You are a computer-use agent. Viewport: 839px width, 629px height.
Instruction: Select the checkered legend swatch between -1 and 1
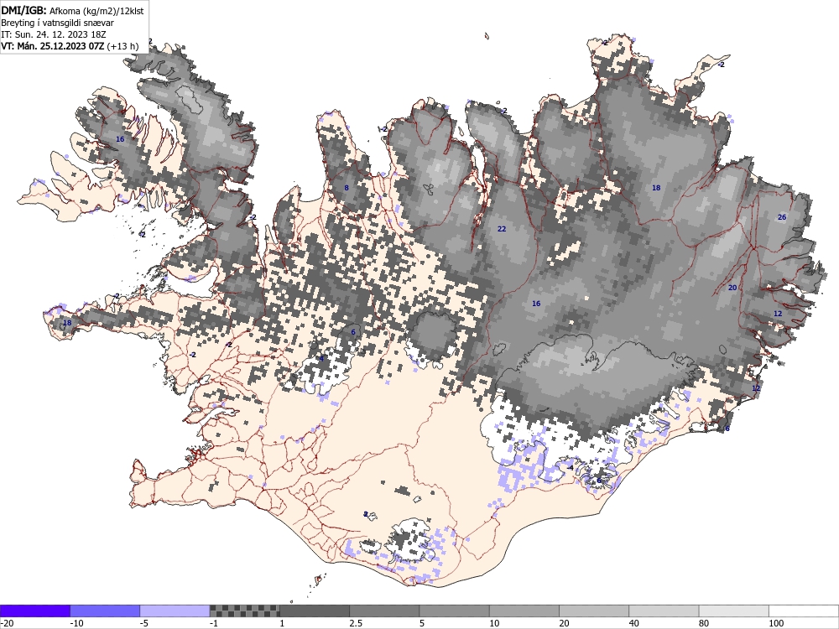(244, 611)
